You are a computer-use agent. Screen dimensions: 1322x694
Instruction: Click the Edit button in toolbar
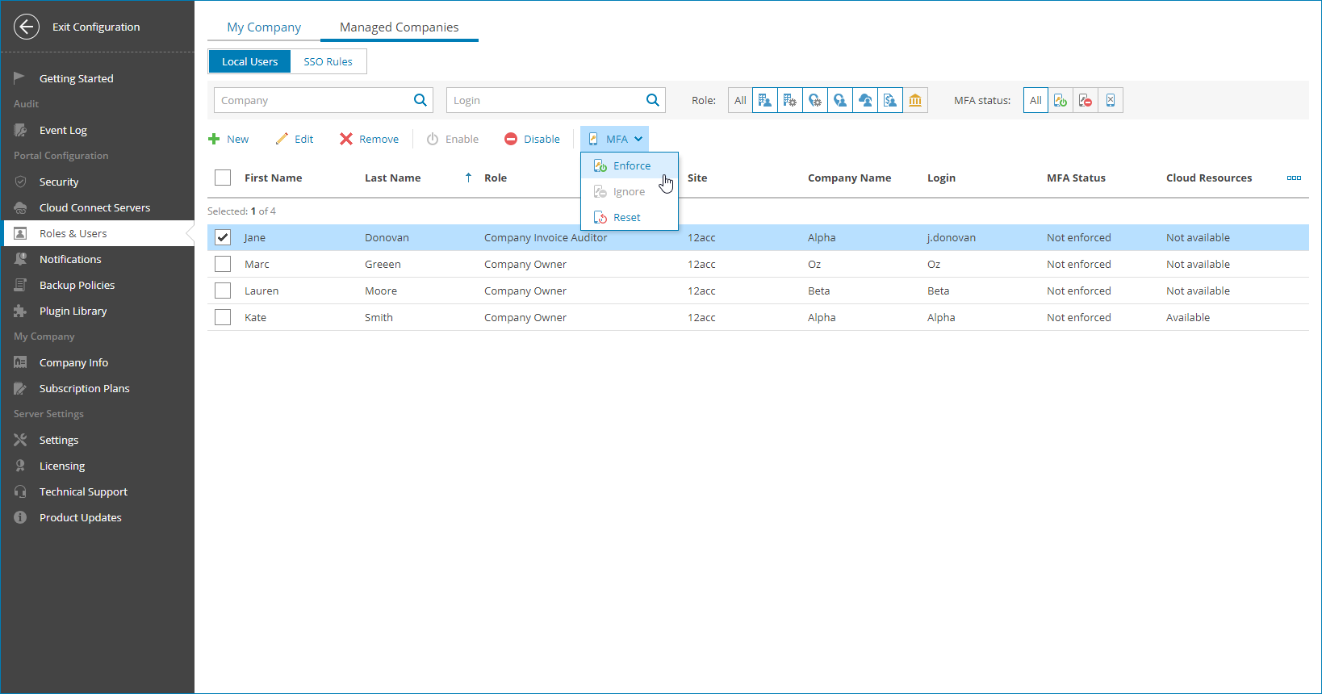(x=295, y=139)
